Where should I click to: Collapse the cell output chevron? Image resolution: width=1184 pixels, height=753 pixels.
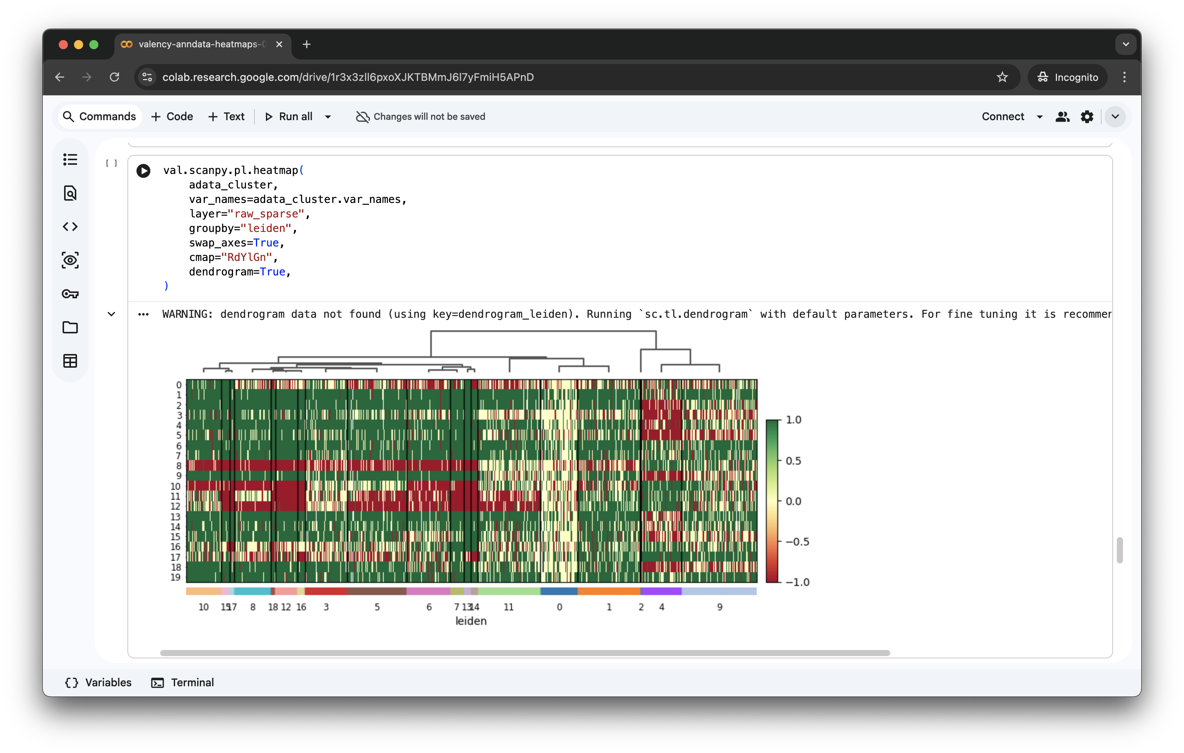pos(112,314)
